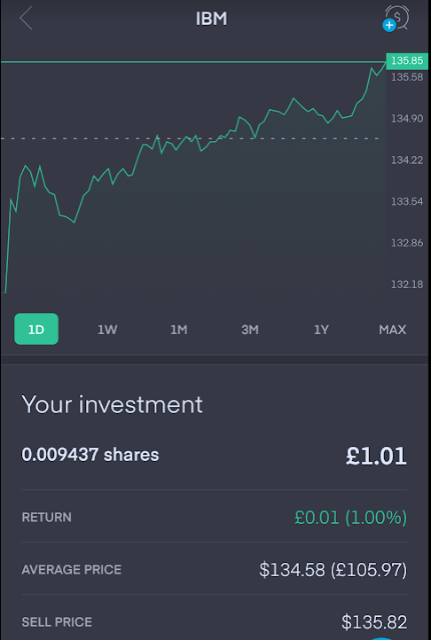Go back using the top-left arrow

pos(26,19)
